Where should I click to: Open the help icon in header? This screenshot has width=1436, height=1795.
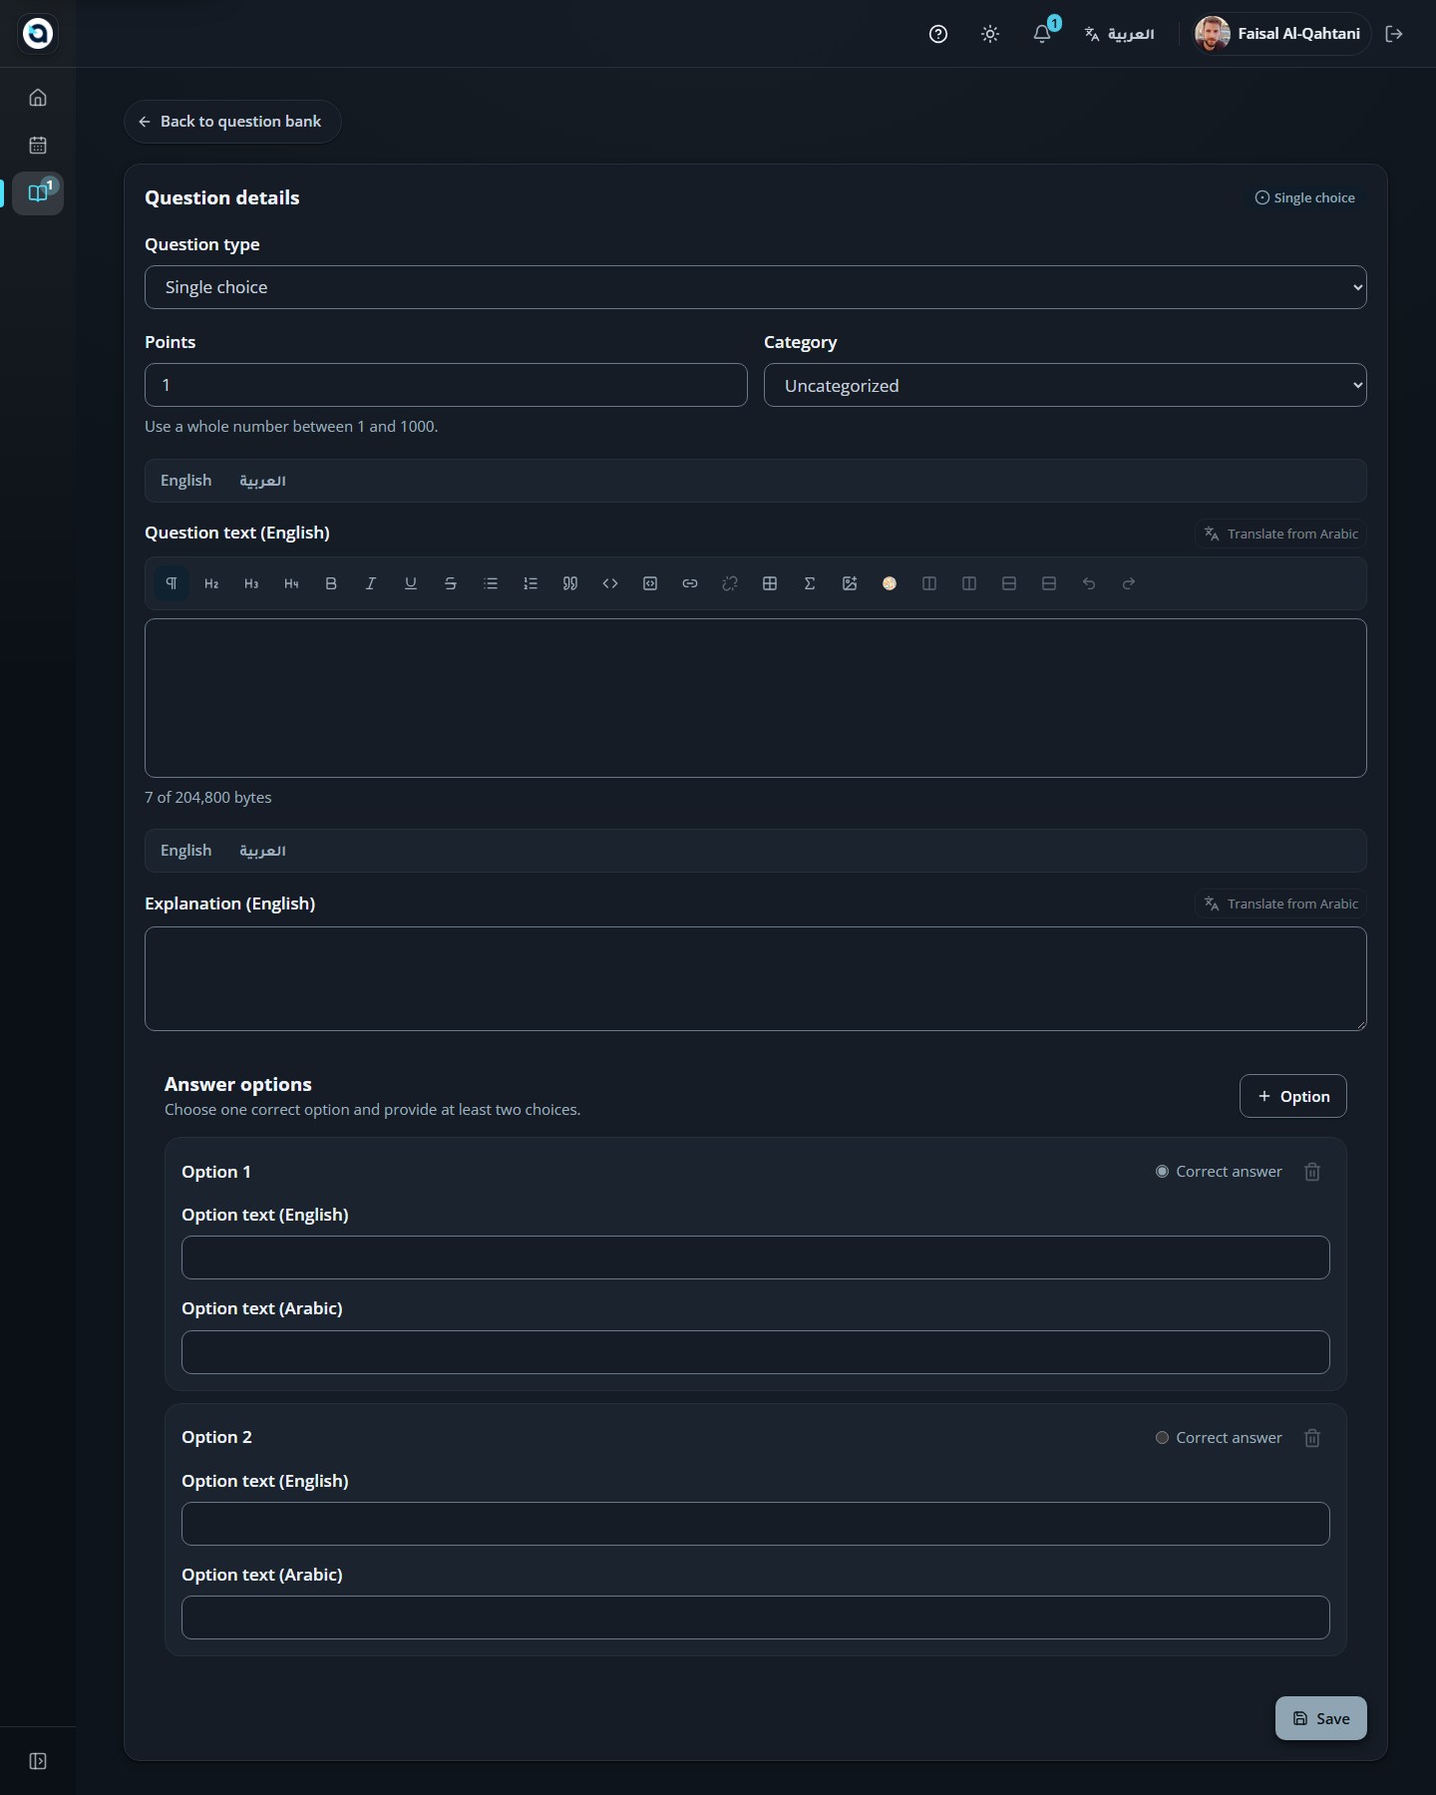point(938,34)
